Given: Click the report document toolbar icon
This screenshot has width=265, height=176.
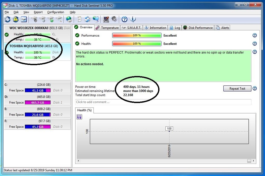Looking at the screenshot, I should coord(79,19).
